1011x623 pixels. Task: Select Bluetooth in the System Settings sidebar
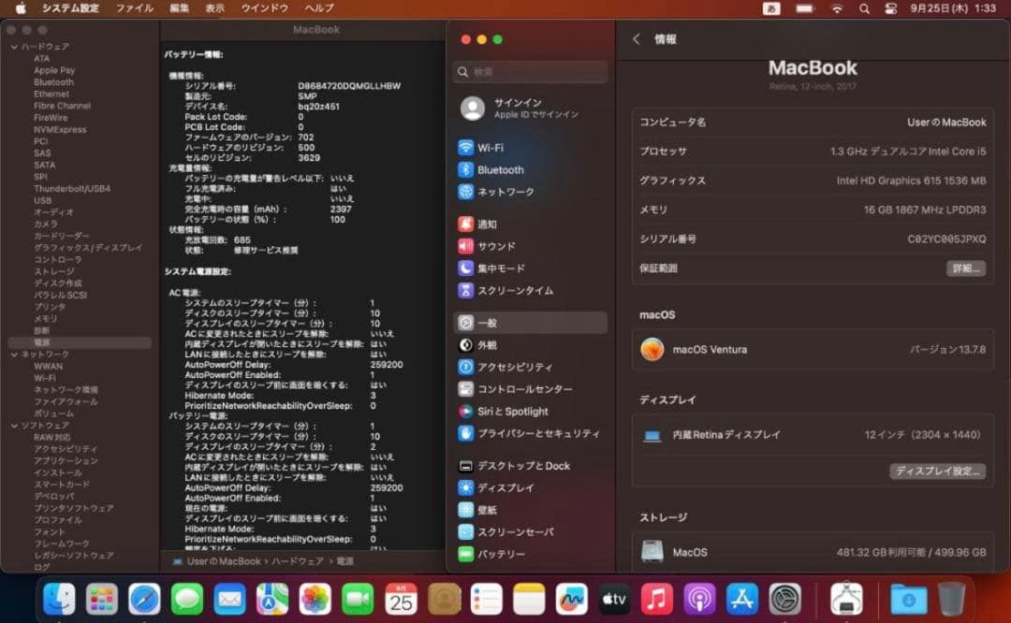[502, 169]
